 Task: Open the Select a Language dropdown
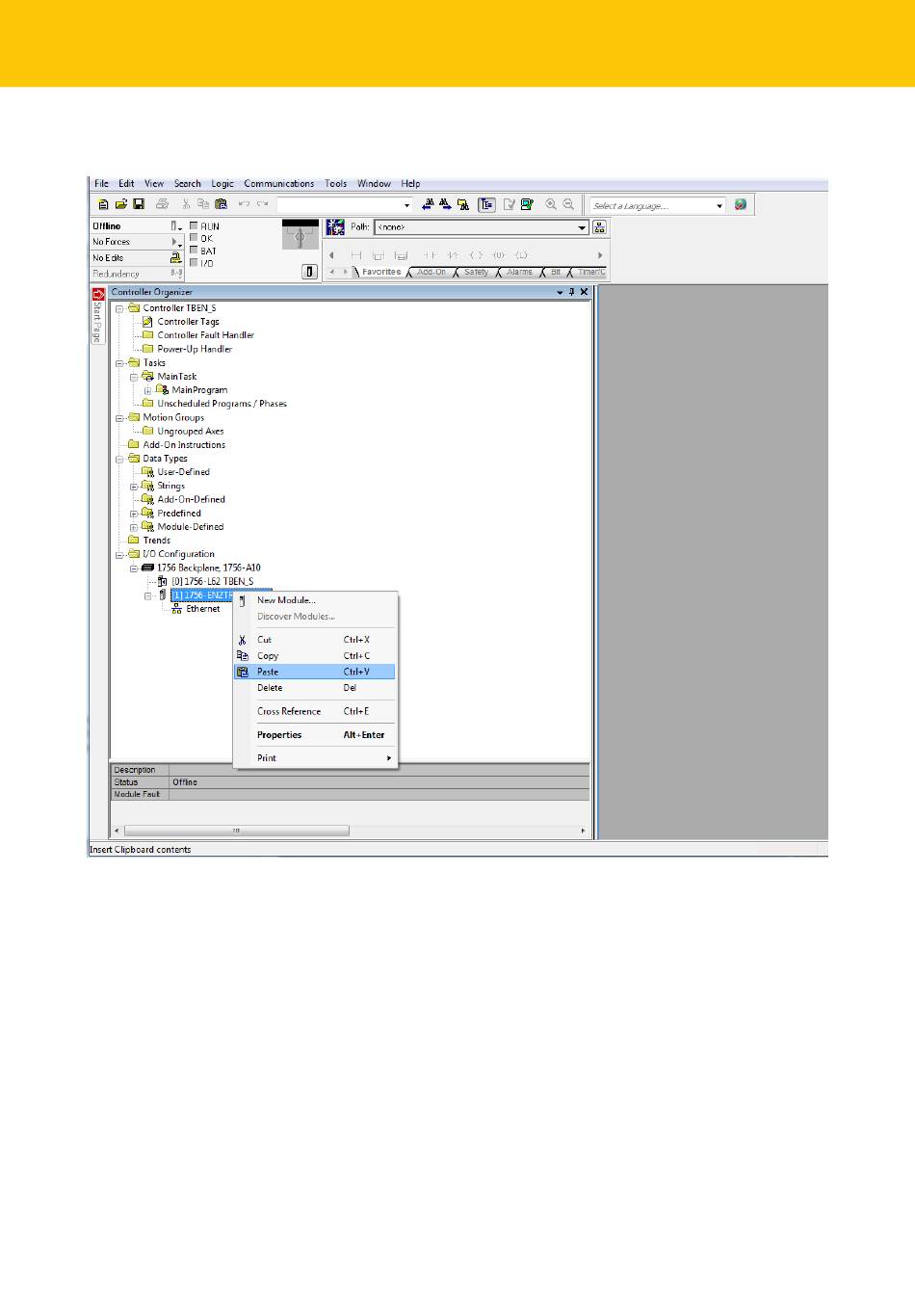[719, 205]
